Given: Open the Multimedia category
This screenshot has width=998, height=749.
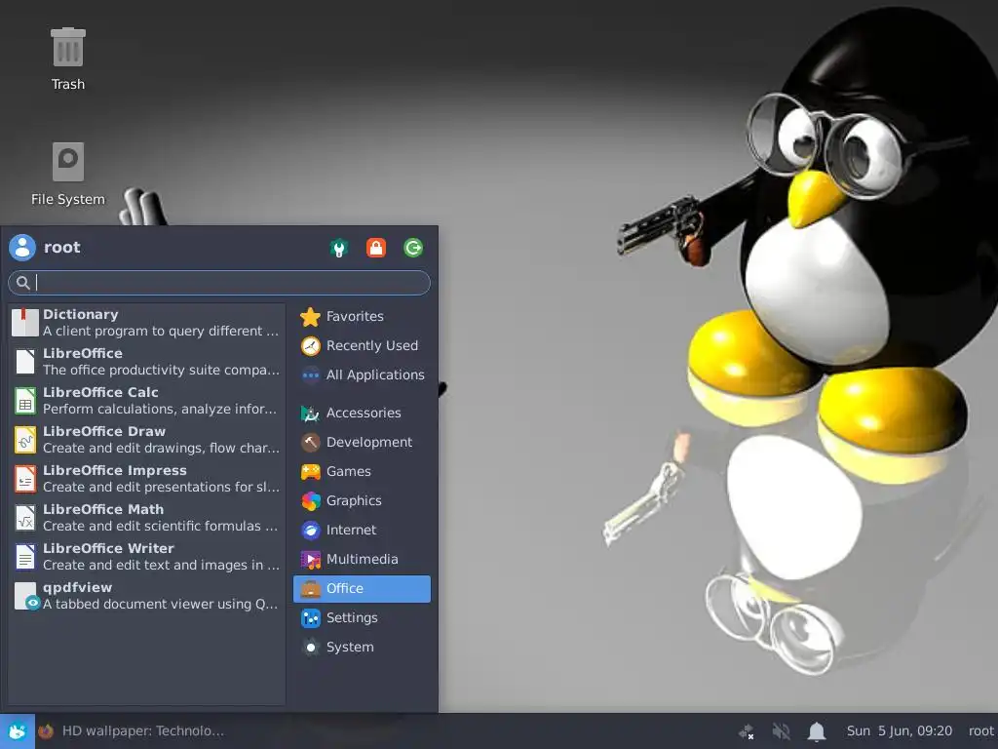Looking at the screenshot, I should click(x=362, y=560).
